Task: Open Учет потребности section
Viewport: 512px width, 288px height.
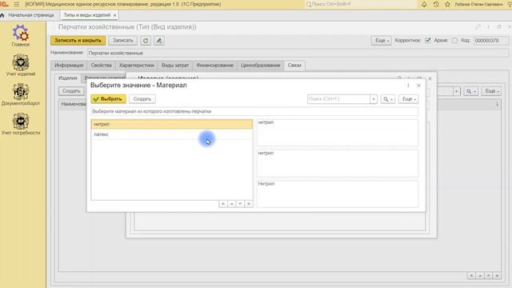Action: (21, 124)
